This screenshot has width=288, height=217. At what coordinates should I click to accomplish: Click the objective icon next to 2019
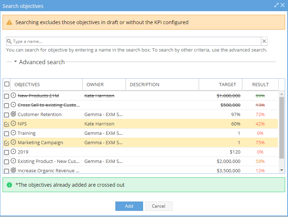point(13,152)
